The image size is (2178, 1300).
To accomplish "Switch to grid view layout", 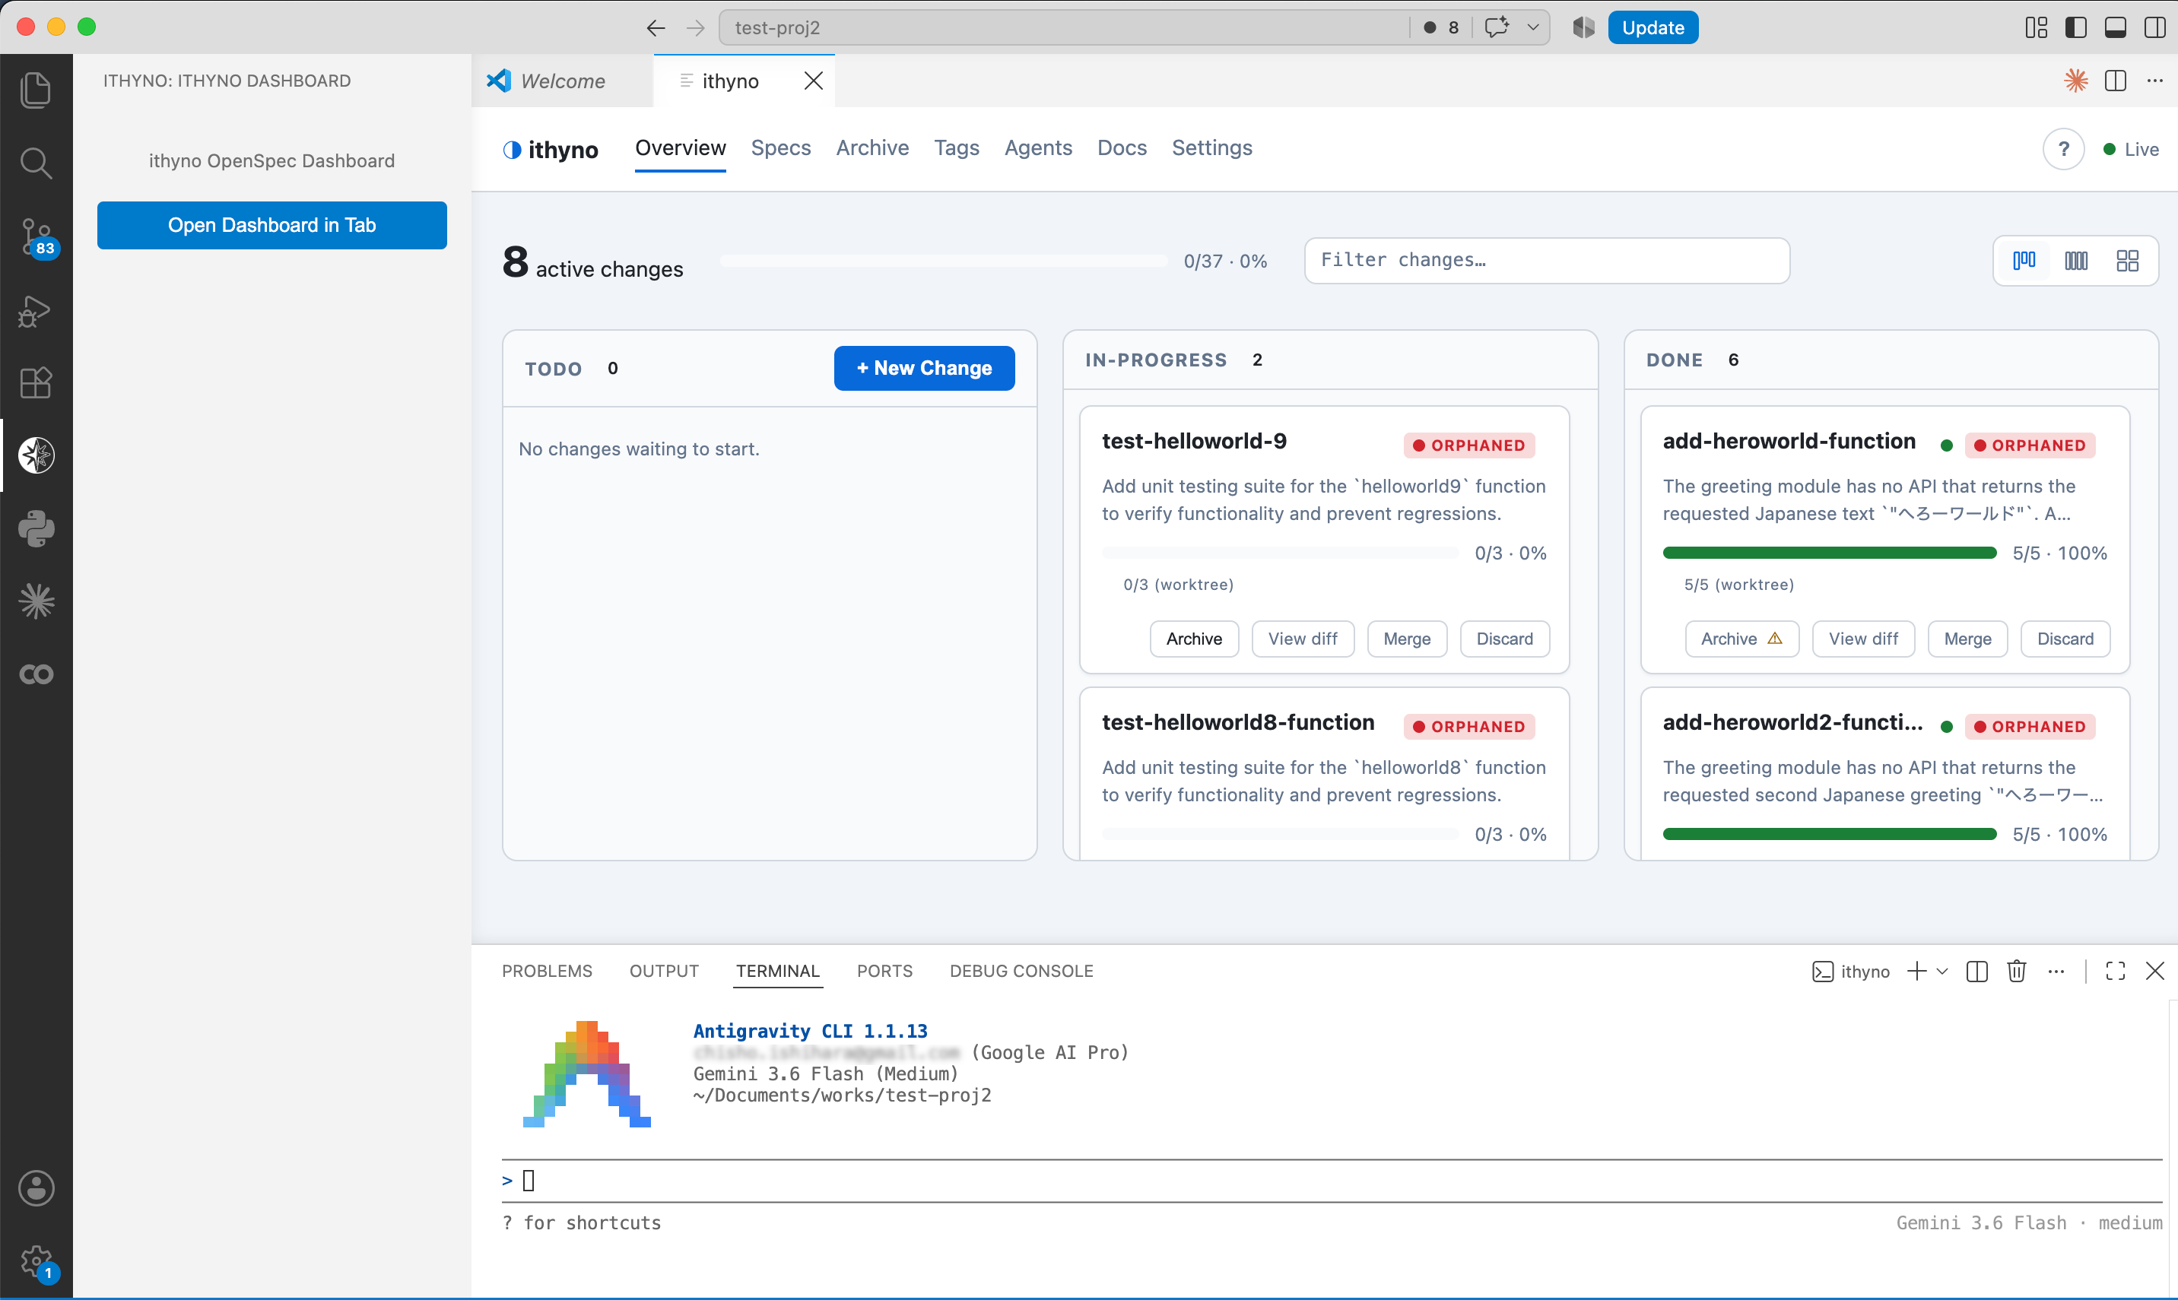I will tap(2127, 260).
